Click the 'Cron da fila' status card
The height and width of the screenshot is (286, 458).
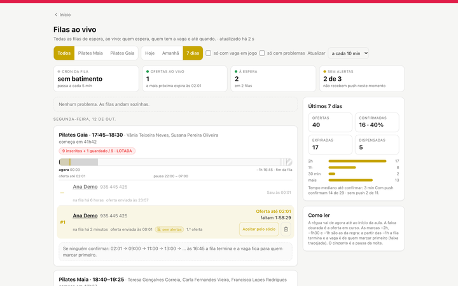(96, 79)
